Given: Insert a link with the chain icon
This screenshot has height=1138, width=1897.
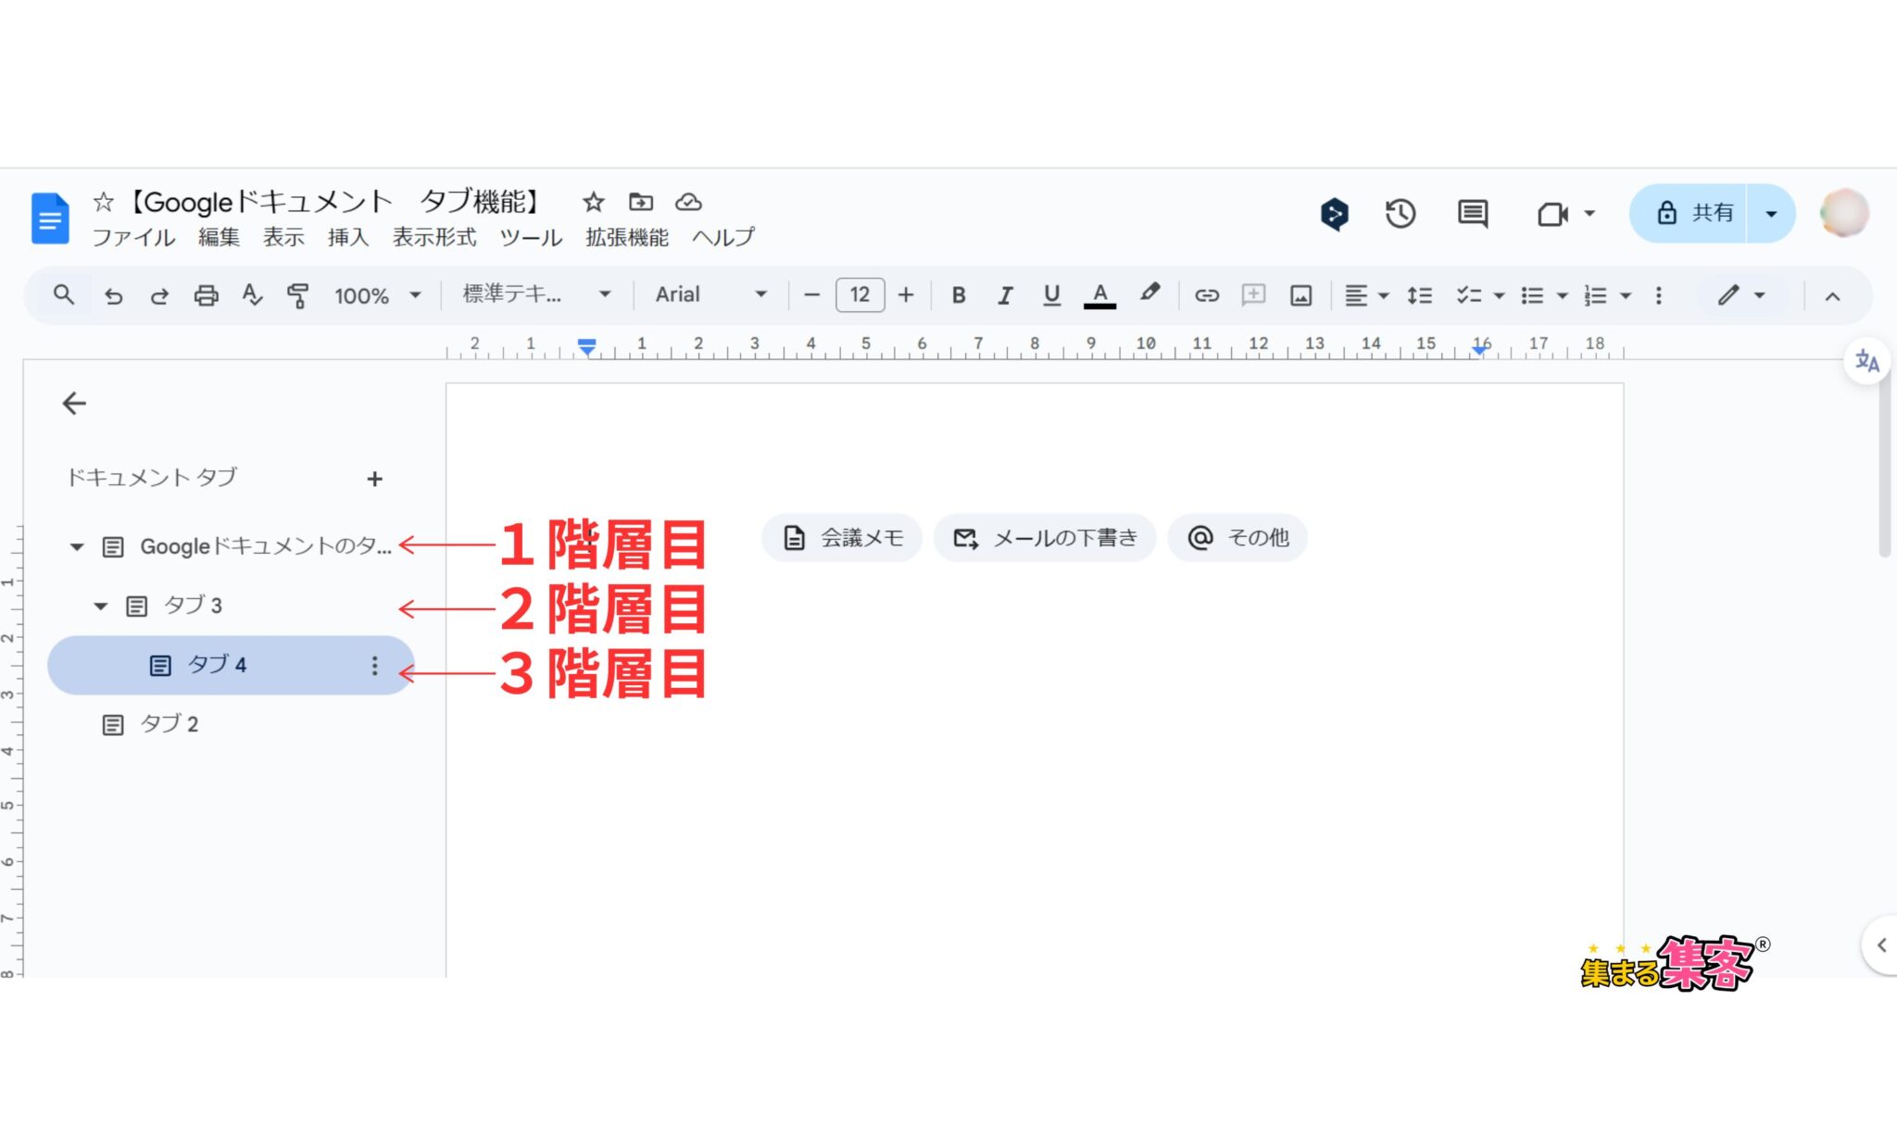Looking at the screenshot, I should pyautogui.click(x=1206, y=295).
